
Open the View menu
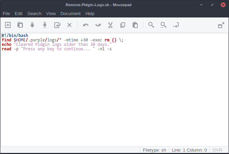[51, 14]
